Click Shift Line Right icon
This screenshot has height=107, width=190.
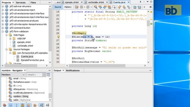[x=139, y=7]
